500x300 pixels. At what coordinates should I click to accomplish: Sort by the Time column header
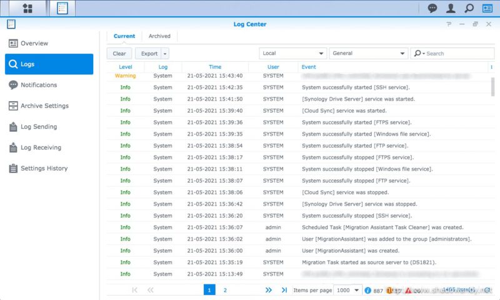click(215, 67)
